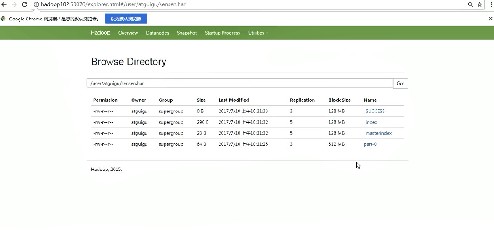The image size is (494, 251).
Task: Reload the page with refresh icon
Action: 24,4
